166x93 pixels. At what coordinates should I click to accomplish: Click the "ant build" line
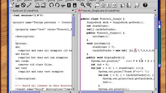[22, 54]
